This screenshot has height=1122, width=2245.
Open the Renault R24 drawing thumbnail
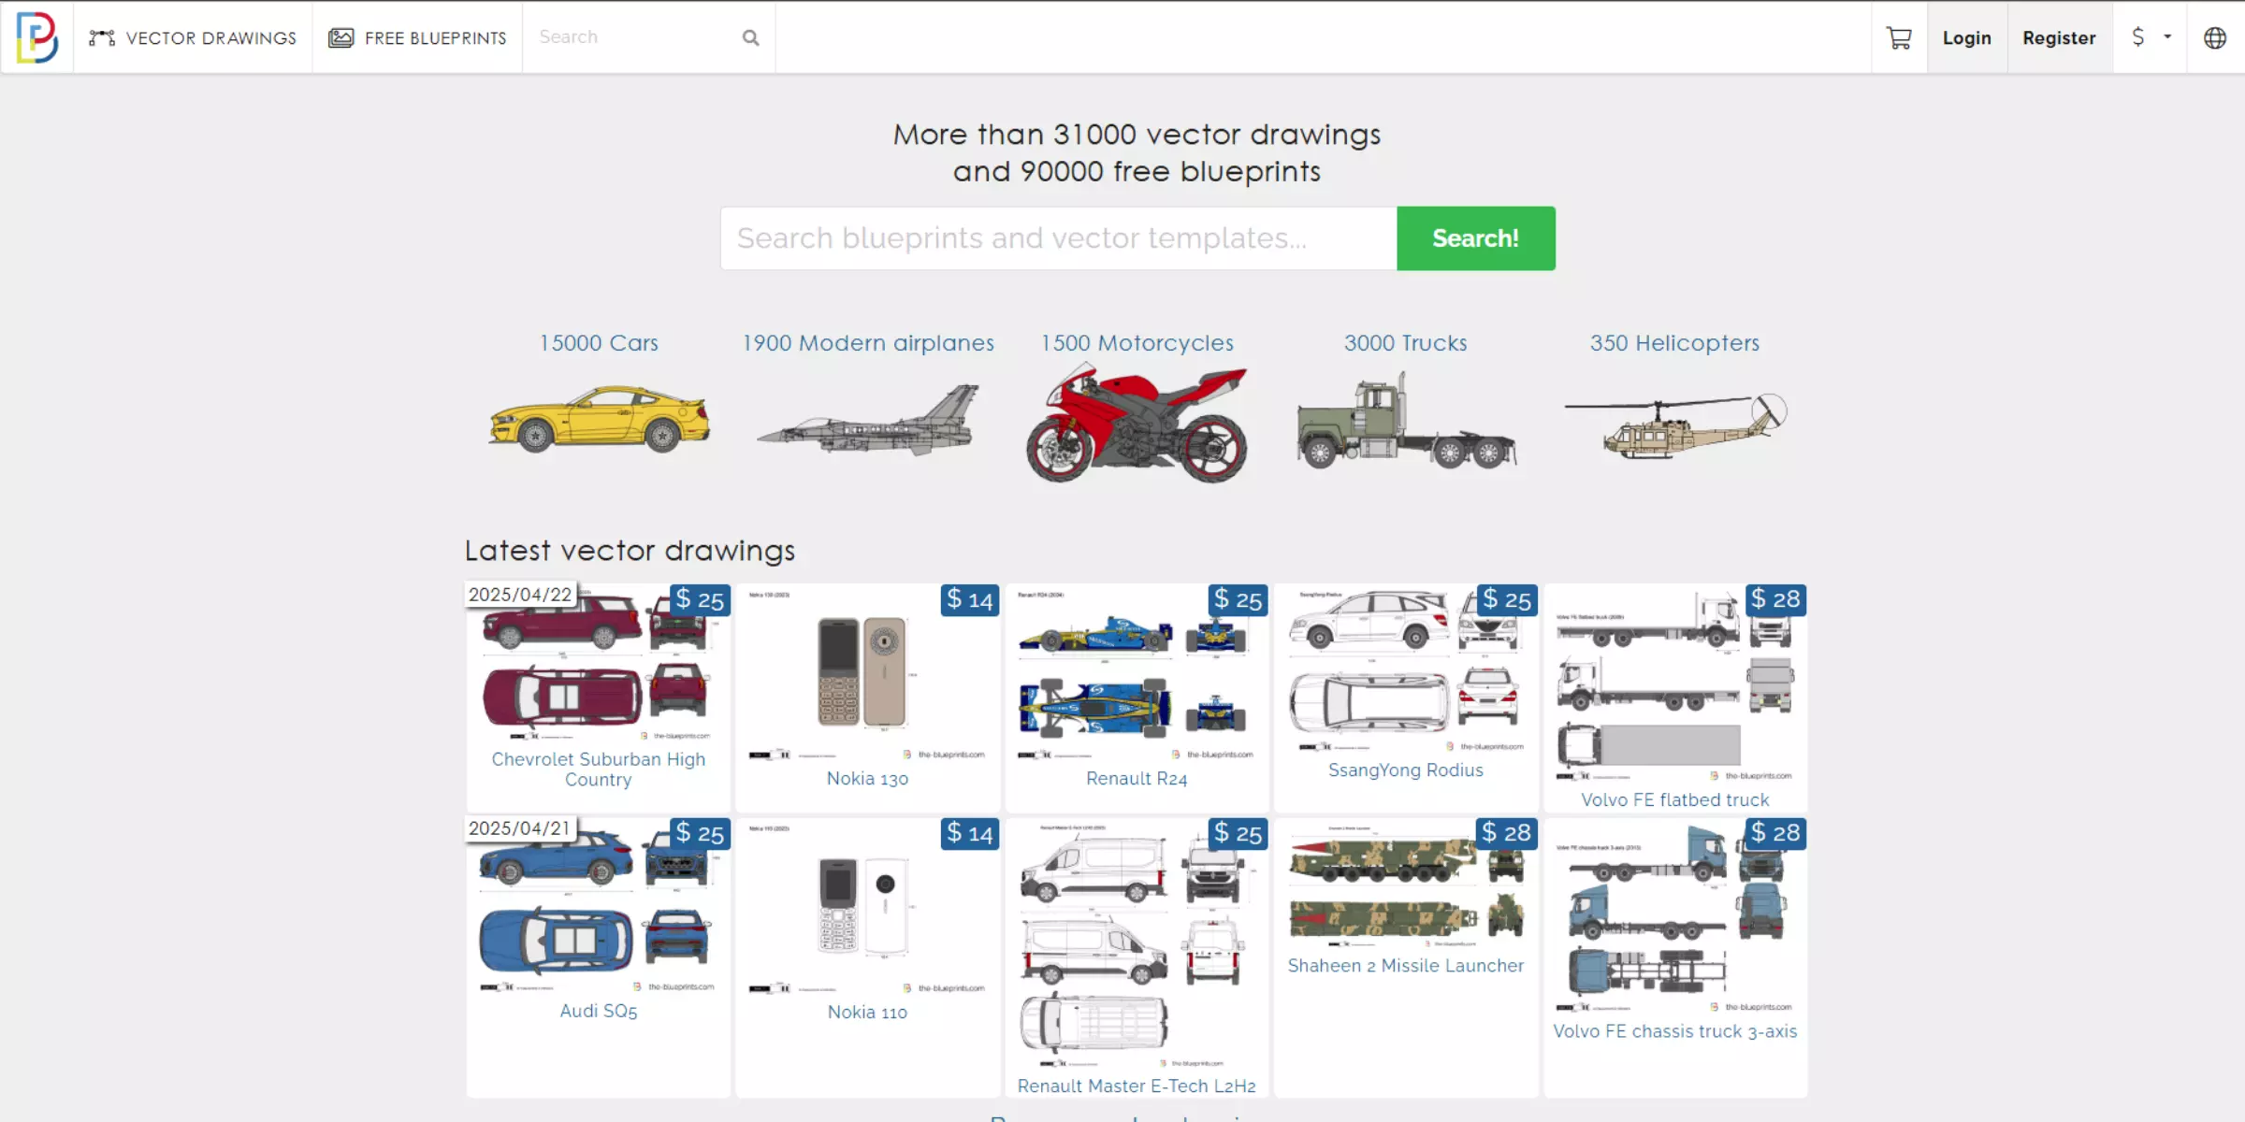1137,673
